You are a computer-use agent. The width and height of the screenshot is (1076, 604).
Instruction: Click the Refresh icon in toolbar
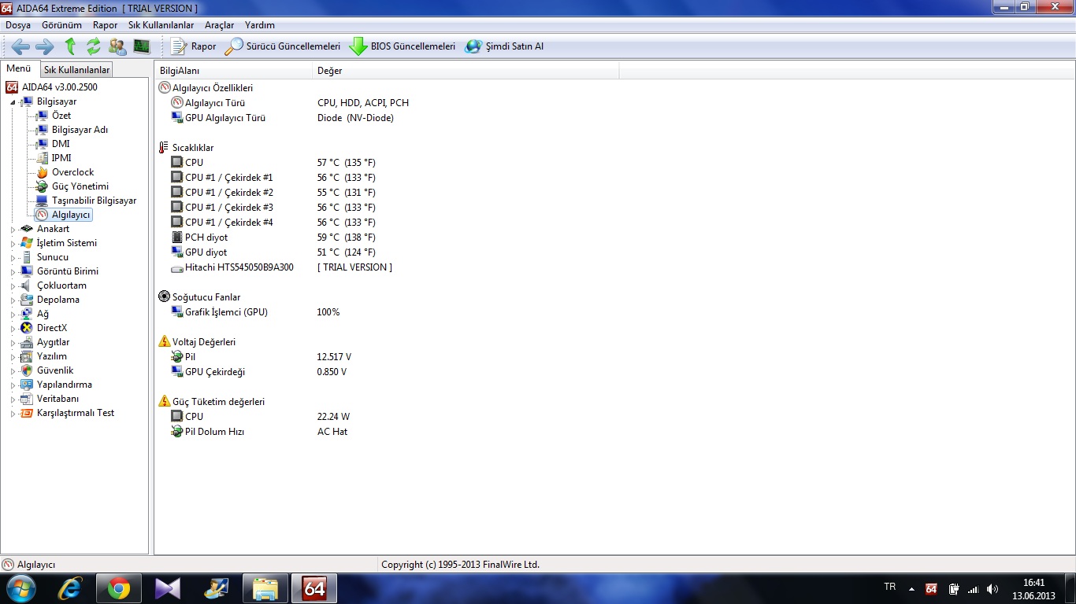[94, 46]
